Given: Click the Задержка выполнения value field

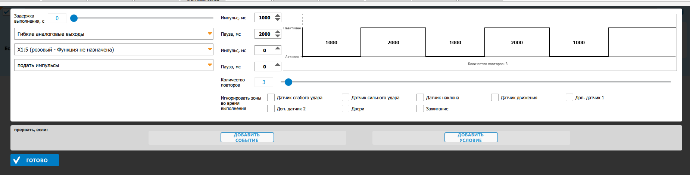Looking at the screenshot, I should (x=57, y=18).
